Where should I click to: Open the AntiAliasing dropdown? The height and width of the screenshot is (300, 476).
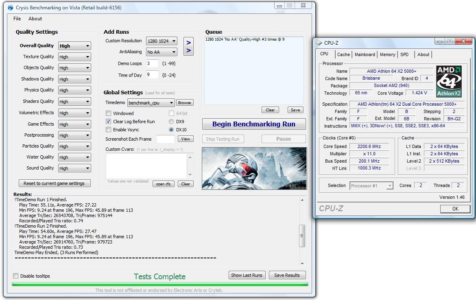[162, 52]
